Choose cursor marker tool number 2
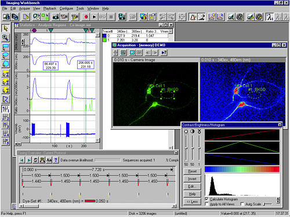The image size is (290, 217). click(6, 117)
